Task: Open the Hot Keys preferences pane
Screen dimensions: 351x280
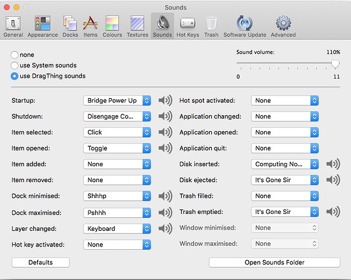Action: pos(188,26)
